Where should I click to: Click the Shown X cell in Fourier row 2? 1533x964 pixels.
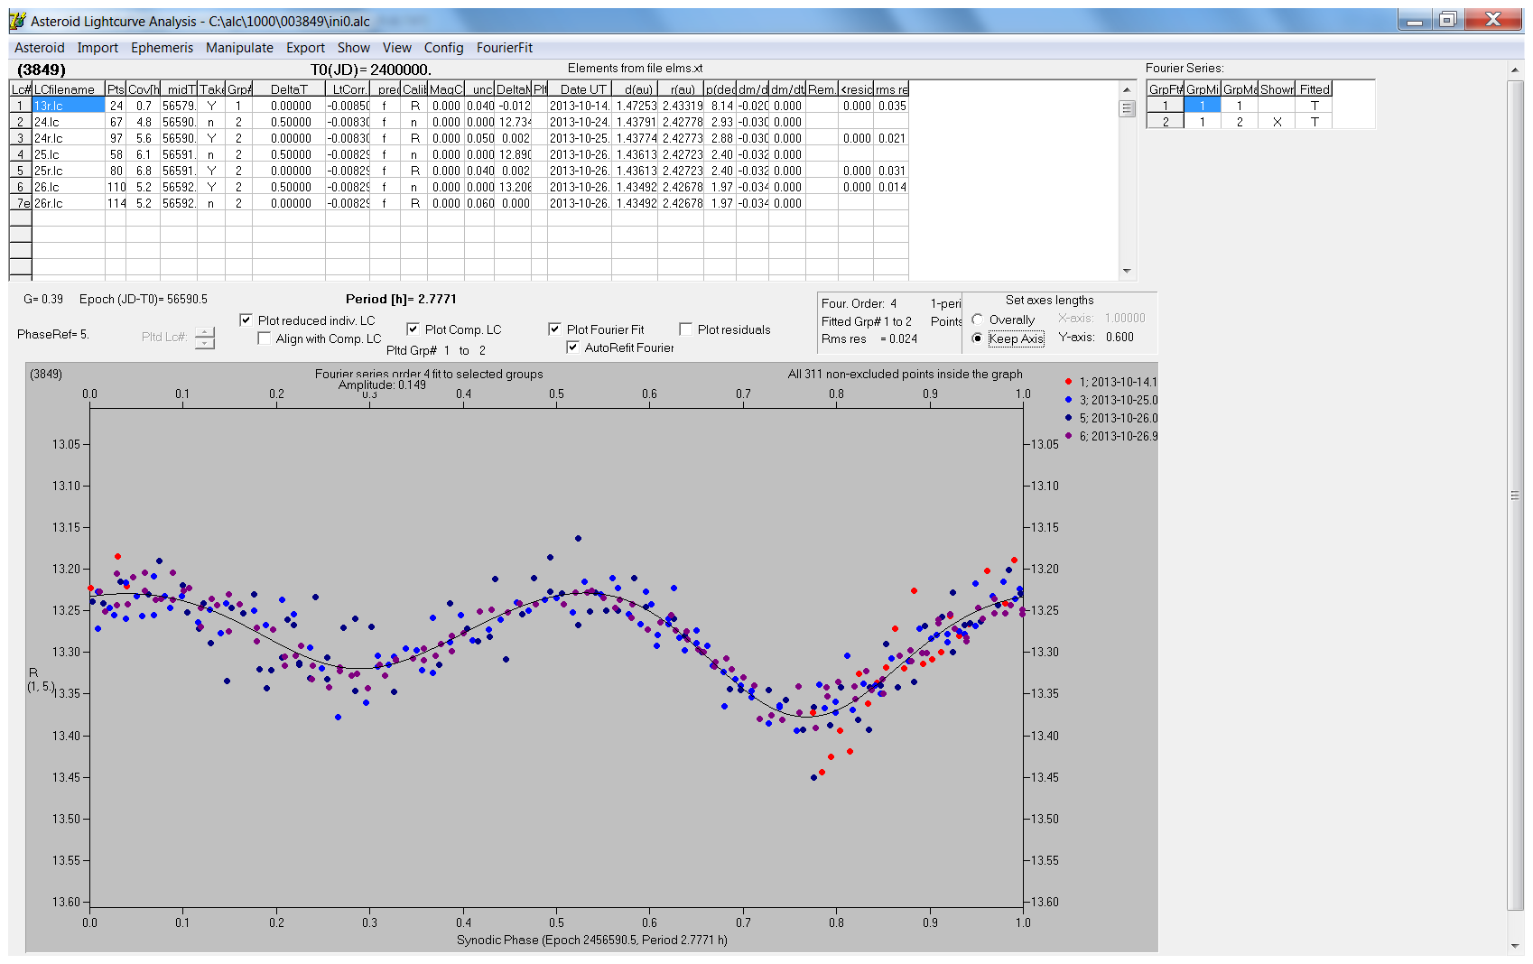pos(1277,122)
